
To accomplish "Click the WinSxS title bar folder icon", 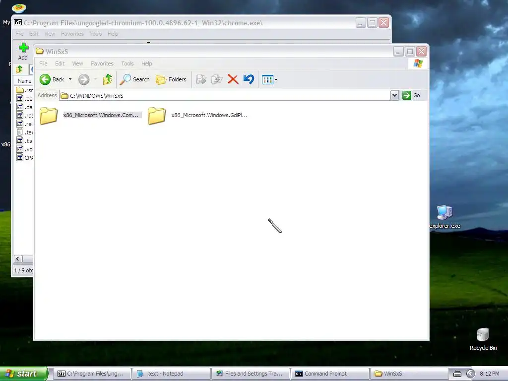I will [x=40, y=51].
